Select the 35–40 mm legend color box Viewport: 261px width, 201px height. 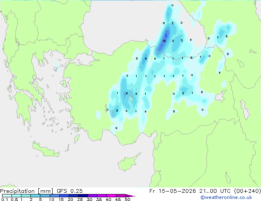coord(102,196)
